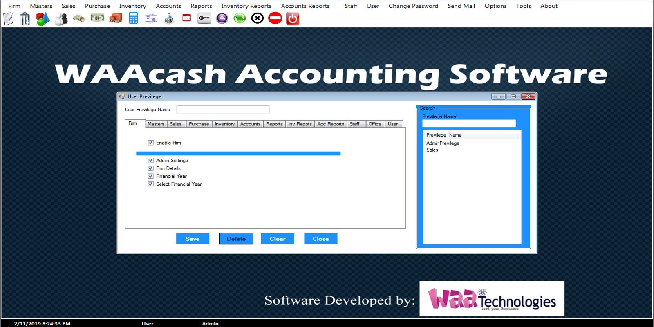Screen dimensions: 654x327
Task: Open the Reports menu in the menu bar
Action: [x=202, y=6]
